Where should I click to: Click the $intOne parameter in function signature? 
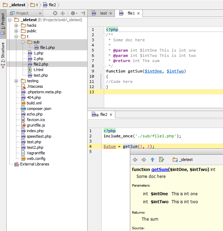(153, 71)
